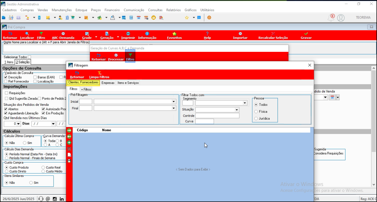Screen dimensions: 377x202
Task: Click the yellow star favorites icon on top toolbar
Action: coord(187,18)
